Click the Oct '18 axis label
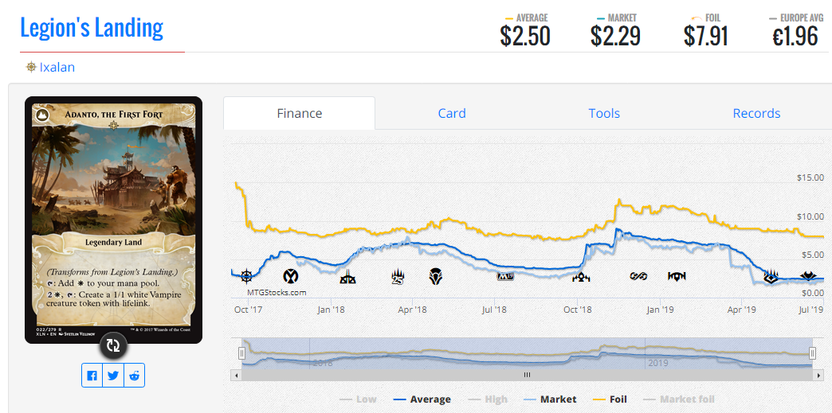The height and width of the screenshot is (413, 832). tap(578, 309)
